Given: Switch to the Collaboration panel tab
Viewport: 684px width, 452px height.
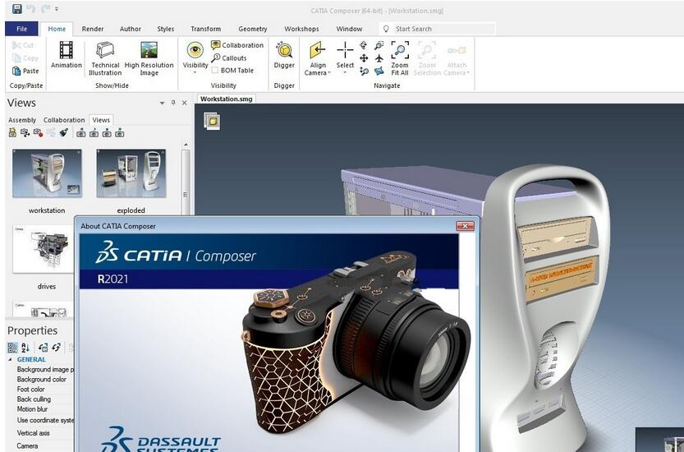Looking at the screenshot, I should tap(64, 120).
